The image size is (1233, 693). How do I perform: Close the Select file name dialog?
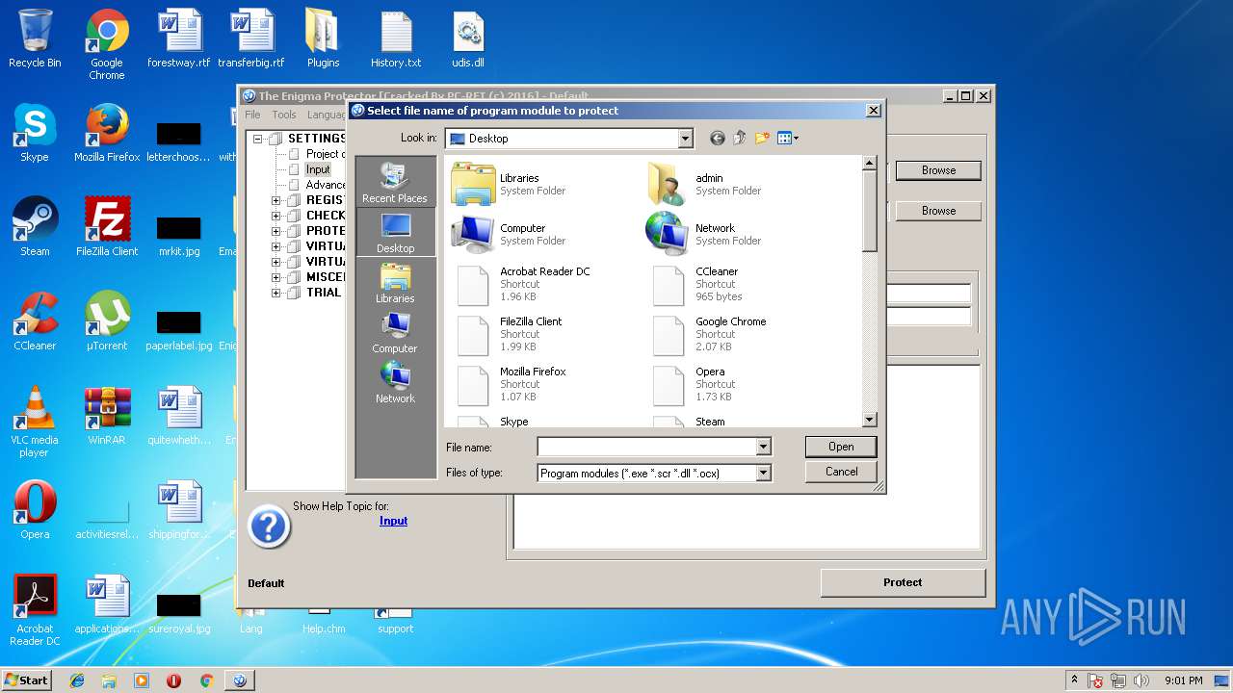click(x=873, y=111)
